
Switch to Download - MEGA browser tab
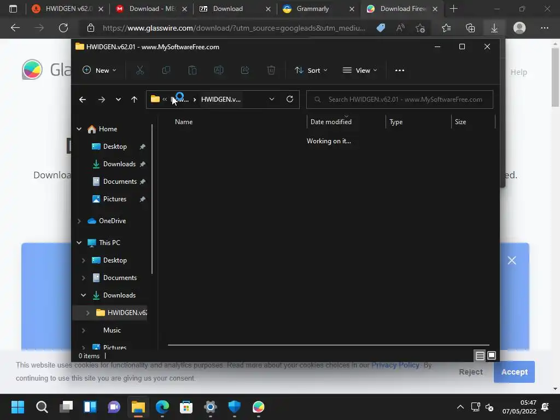point(151,9)
